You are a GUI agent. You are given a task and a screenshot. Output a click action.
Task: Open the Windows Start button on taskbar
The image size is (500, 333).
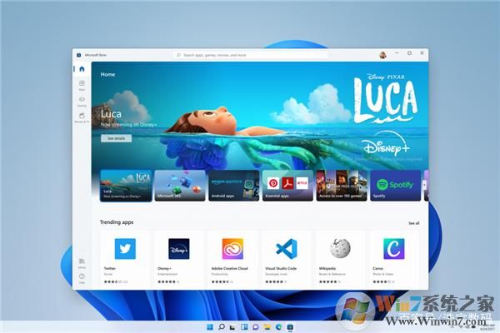pos(210,327)
